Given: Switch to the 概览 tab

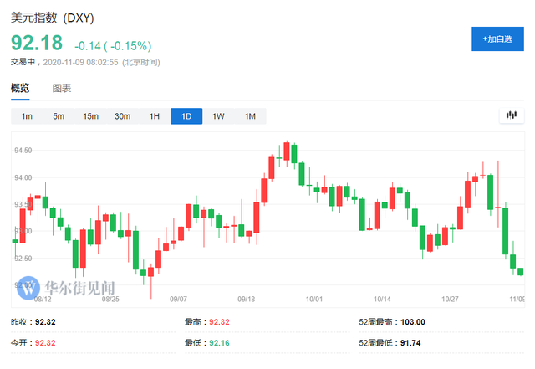Looking at the screenshot, I should point(20,88).
